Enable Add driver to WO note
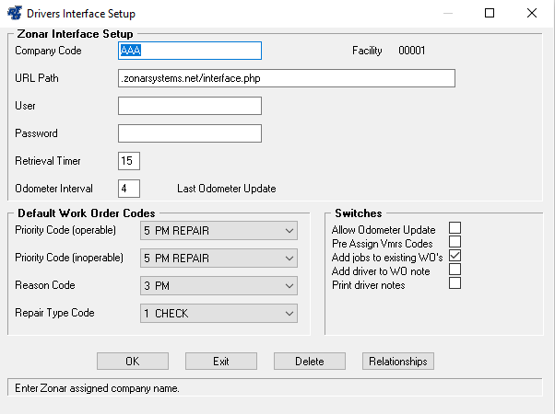Viewport: 555px width, 414px height. [x=455, y=270]
